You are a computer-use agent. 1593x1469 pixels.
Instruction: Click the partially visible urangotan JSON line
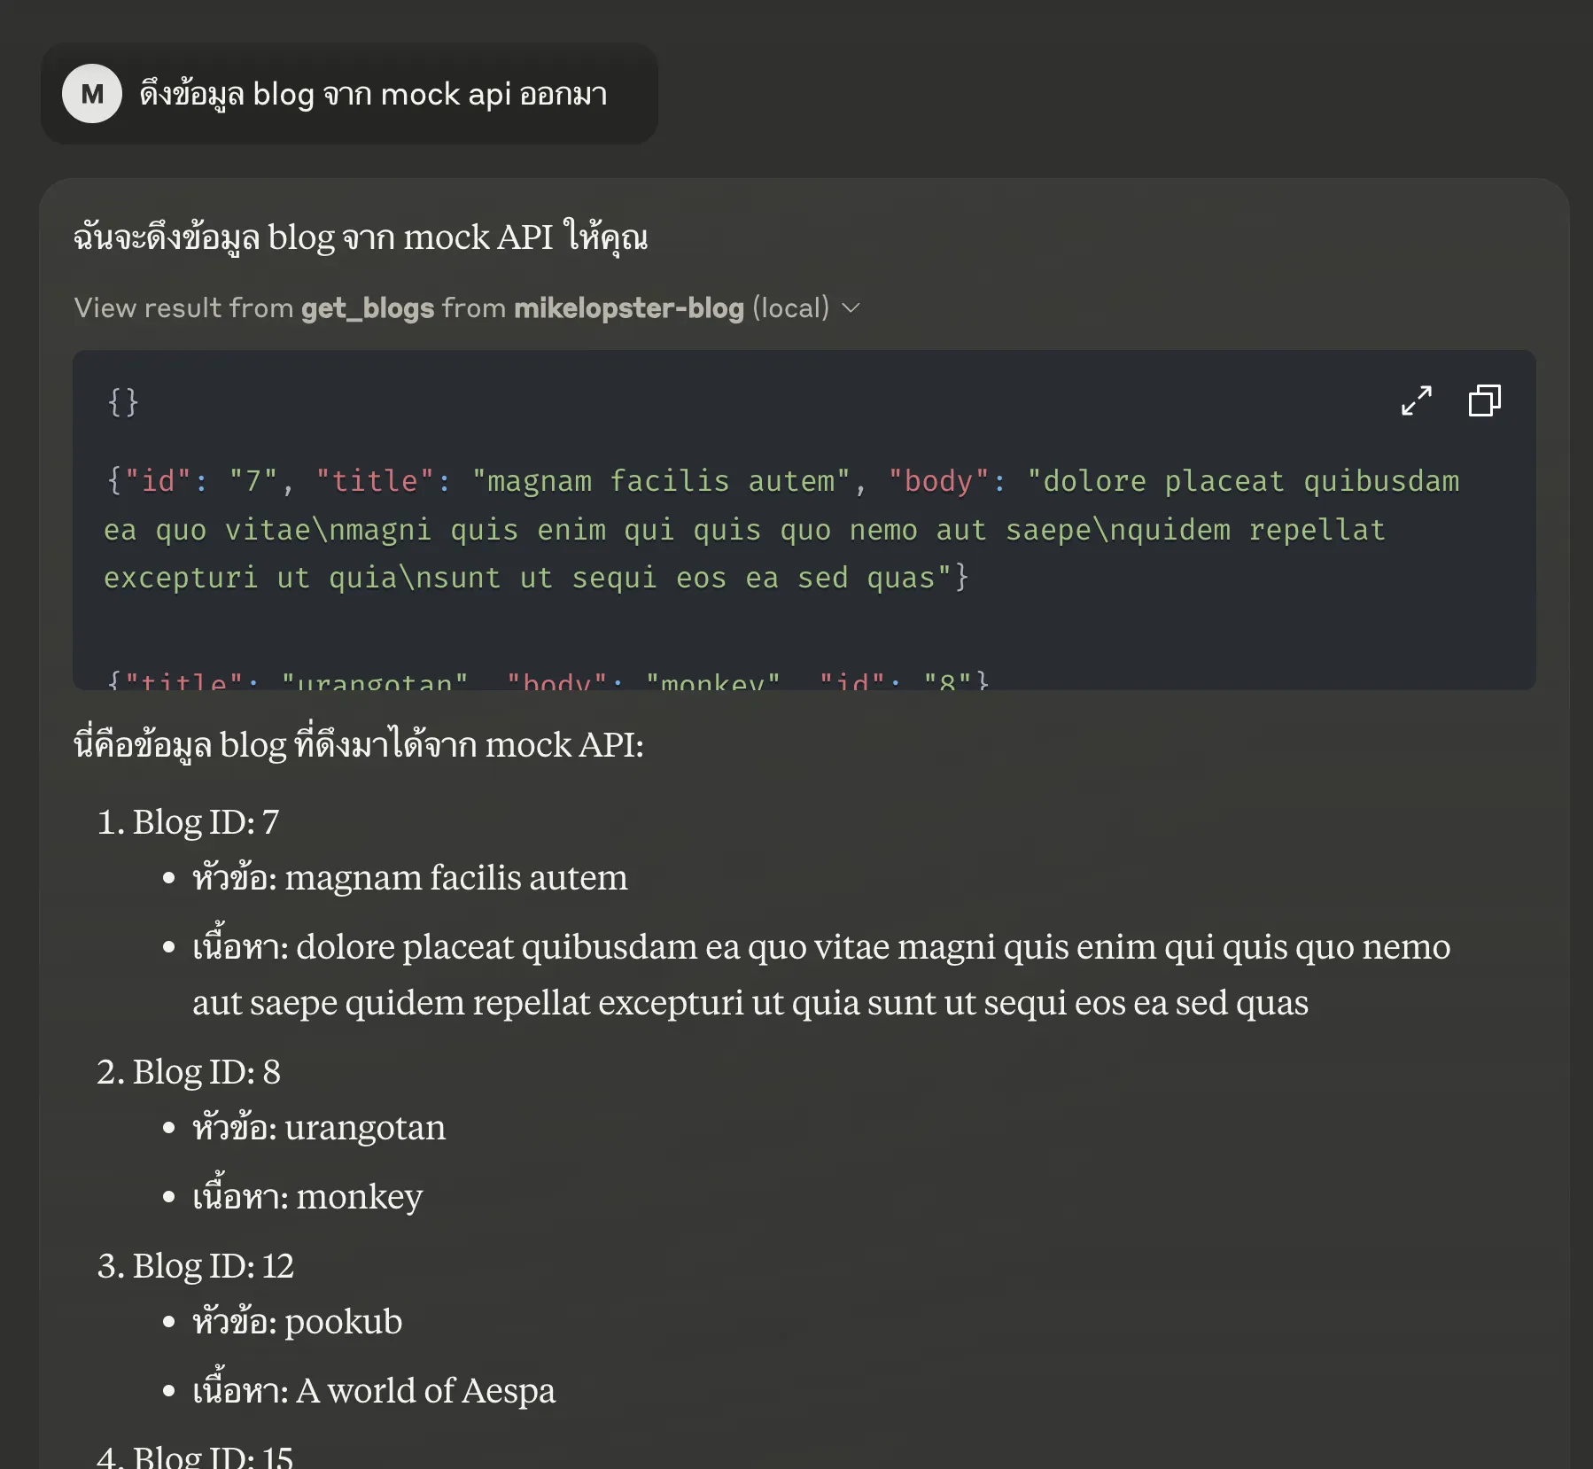click(x=547, y=680)
